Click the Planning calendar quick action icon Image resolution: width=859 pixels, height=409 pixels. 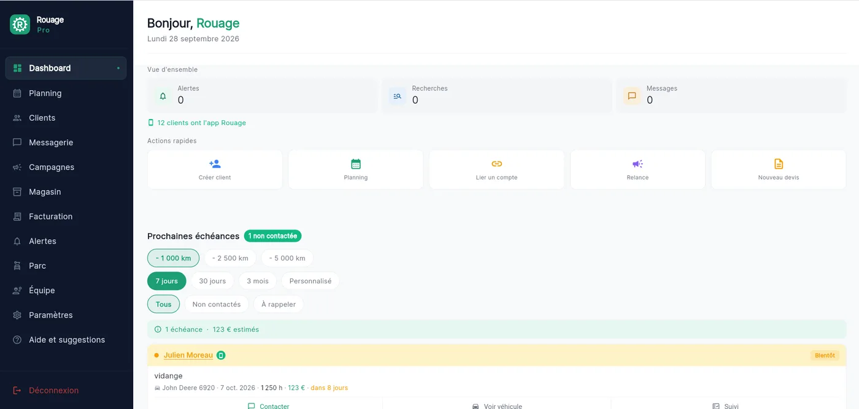click(x=356, y=164)
